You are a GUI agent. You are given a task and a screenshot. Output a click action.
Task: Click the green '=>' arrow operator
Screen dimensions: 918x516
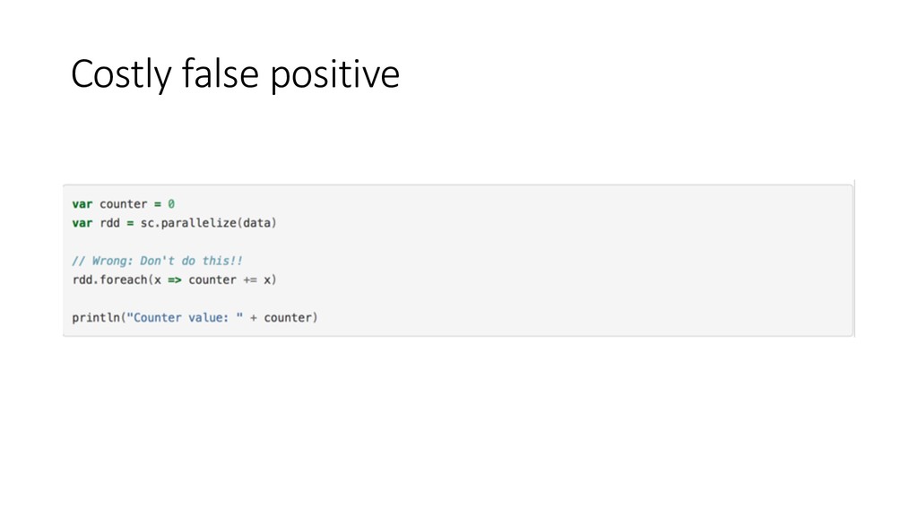coord(175,280)
